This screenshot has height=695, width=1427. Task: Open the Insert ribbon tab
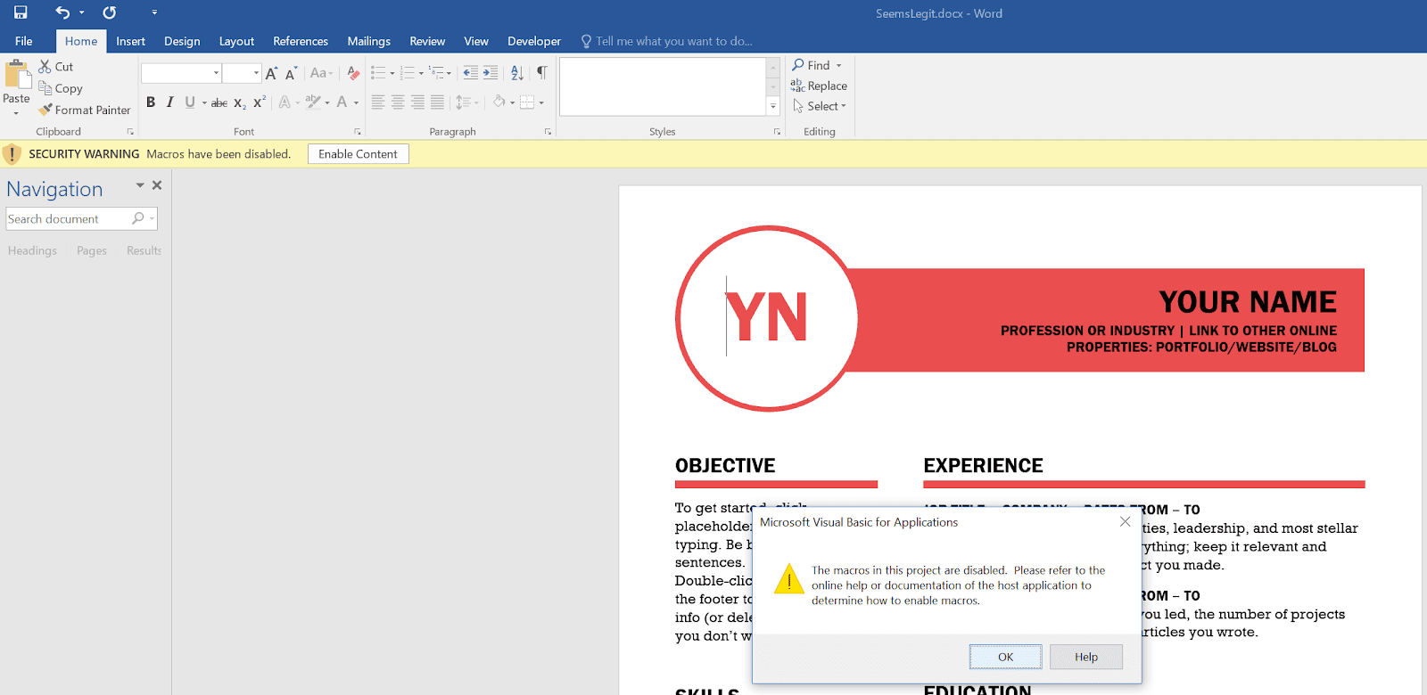pyautogui.click(x=130, y=41)
